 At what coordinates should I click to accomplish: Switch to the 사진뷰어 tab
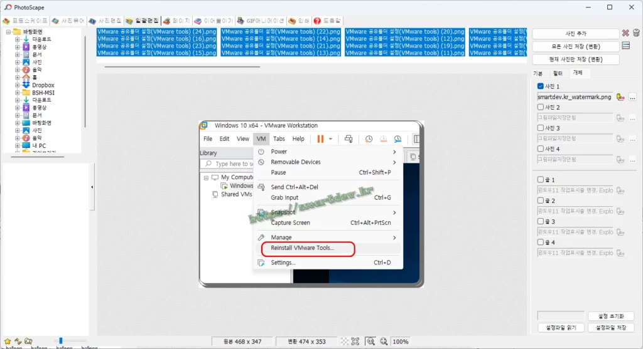point(68,21)
